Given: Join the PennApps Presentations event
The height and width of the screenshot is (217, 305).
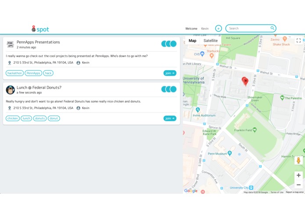Looking at the screenshot, I should 170,73.
